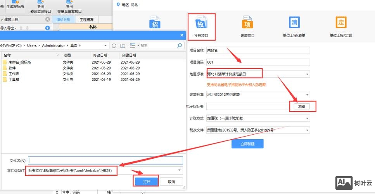Image resolution: width=375 pixels, height=194 pixels.
Task: Sort files by the 类型 column header
Action: (76, 55)
